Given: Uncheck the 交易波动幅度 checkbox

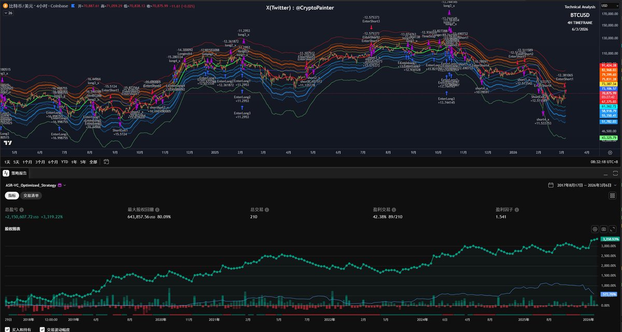Looking at the screenshot, I should coord(42,330).
